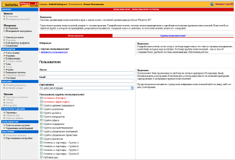This screenshot has height=160, width=235.
Task: Toggle Клиенты и партнеры - Группа D
Action: click(41, 154)
